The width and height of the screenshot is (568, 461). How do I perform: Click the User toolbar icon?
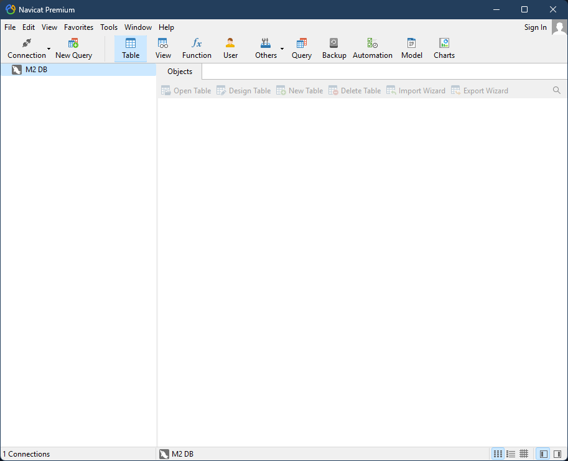click(230, 48)
